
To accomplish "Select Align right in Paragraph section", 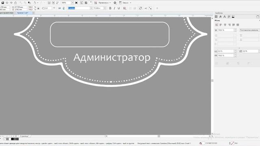I will 229,25.
